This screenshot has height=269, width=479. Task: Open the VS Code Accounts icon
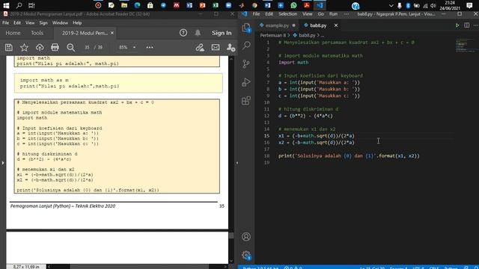coord(246,237)
